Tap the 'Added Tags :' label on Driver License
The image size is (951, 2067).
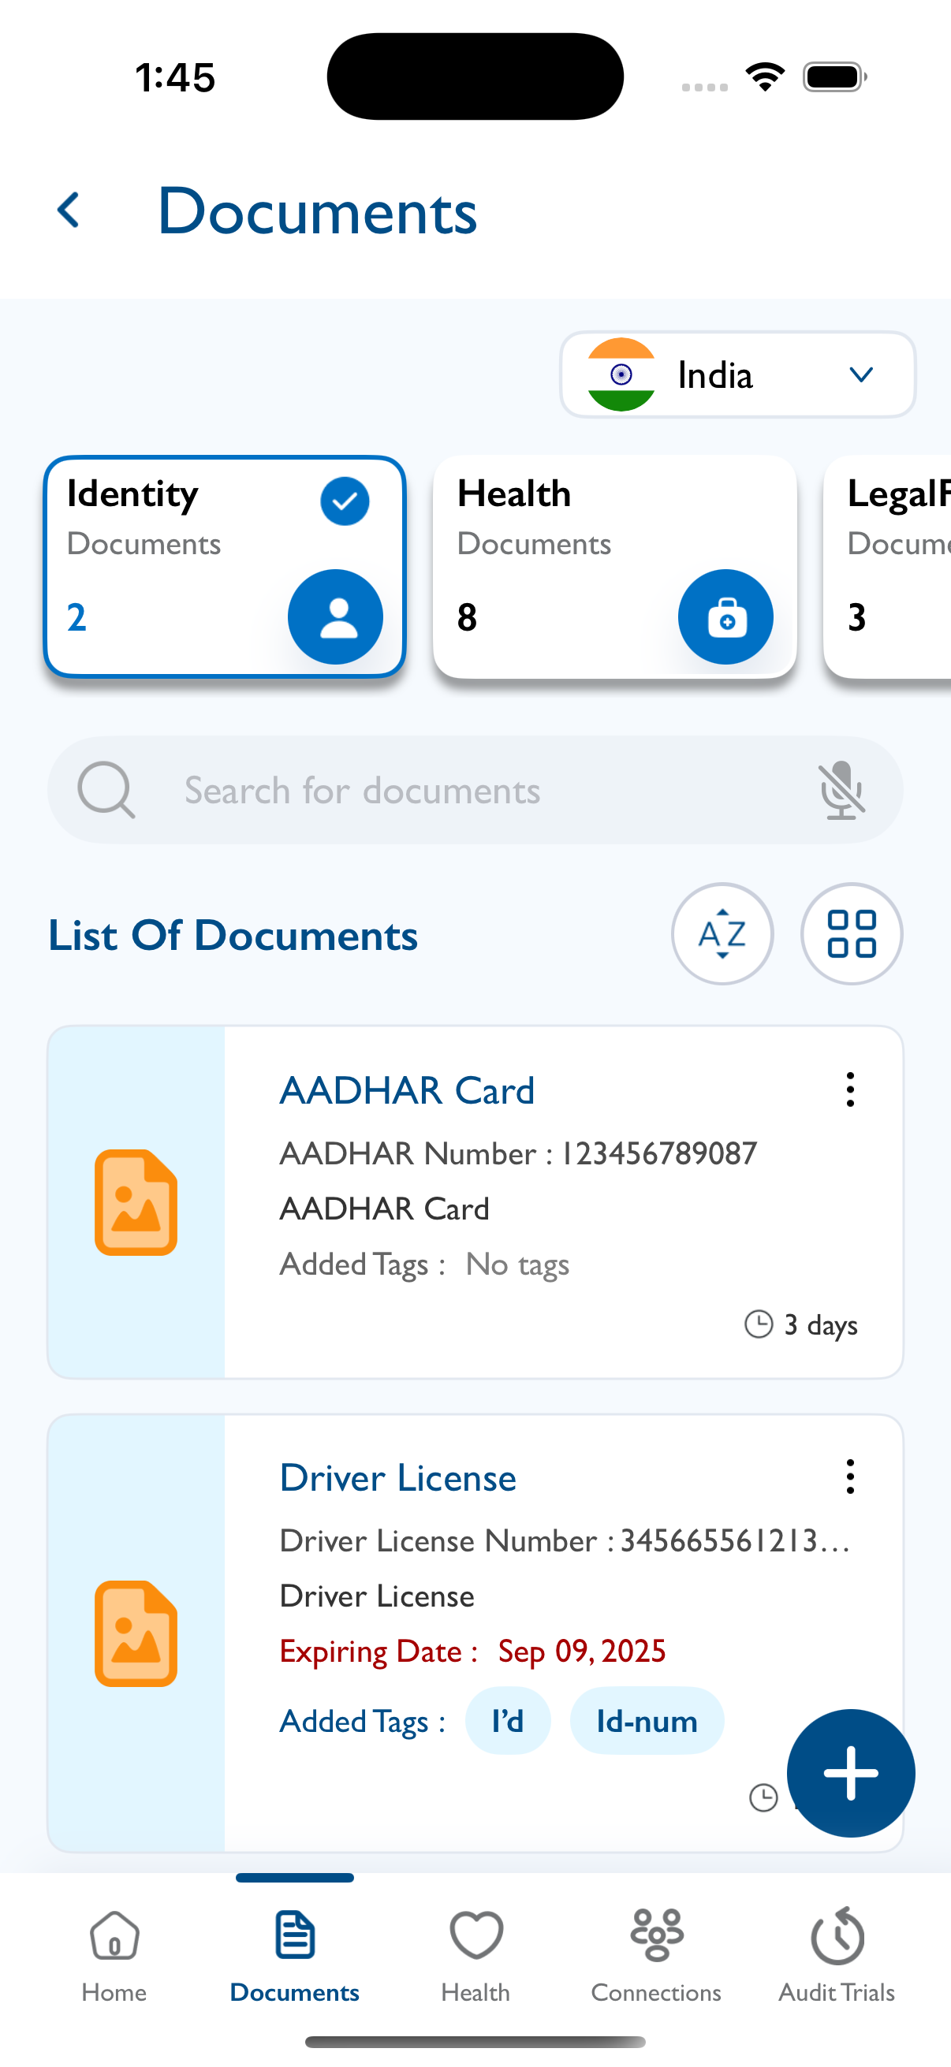pyautogui.click(x=363, y=1722)
